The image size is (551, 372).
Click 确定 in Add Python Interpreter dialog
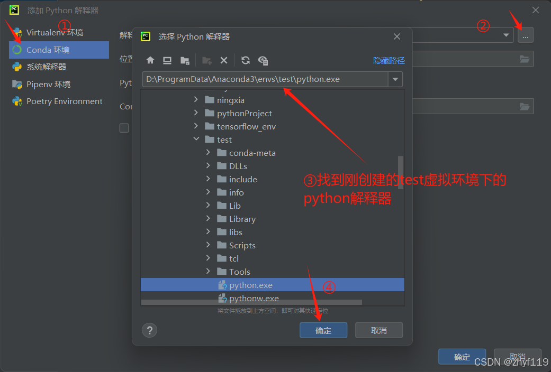462,357
